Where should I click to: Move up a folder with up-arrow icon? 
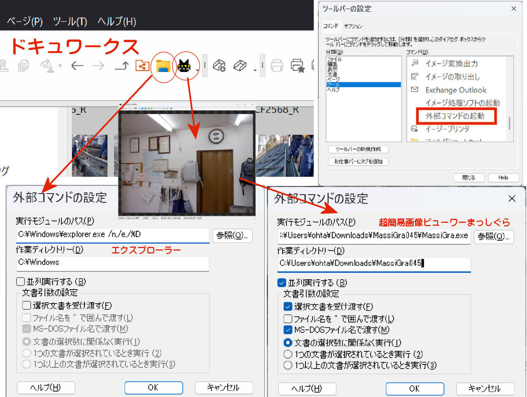pyautogui.click(x=121, y=65)
